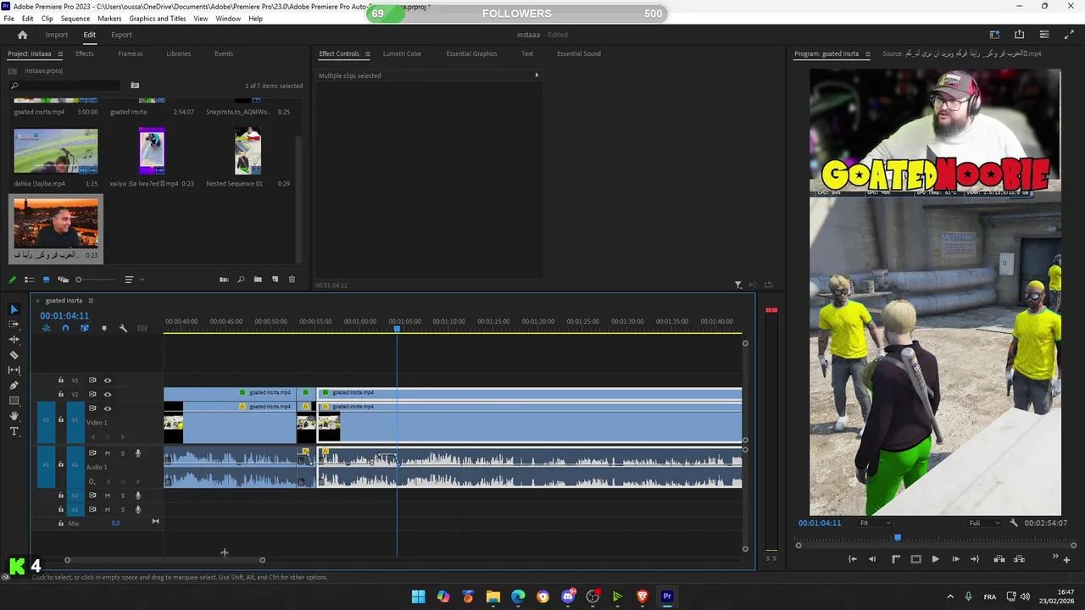The image size is (1085, 610).
Task: Open the Export workspace
Action: point(121,35)
